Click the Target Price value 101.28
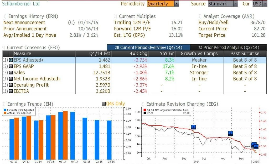269x164 pixels. 258,35
